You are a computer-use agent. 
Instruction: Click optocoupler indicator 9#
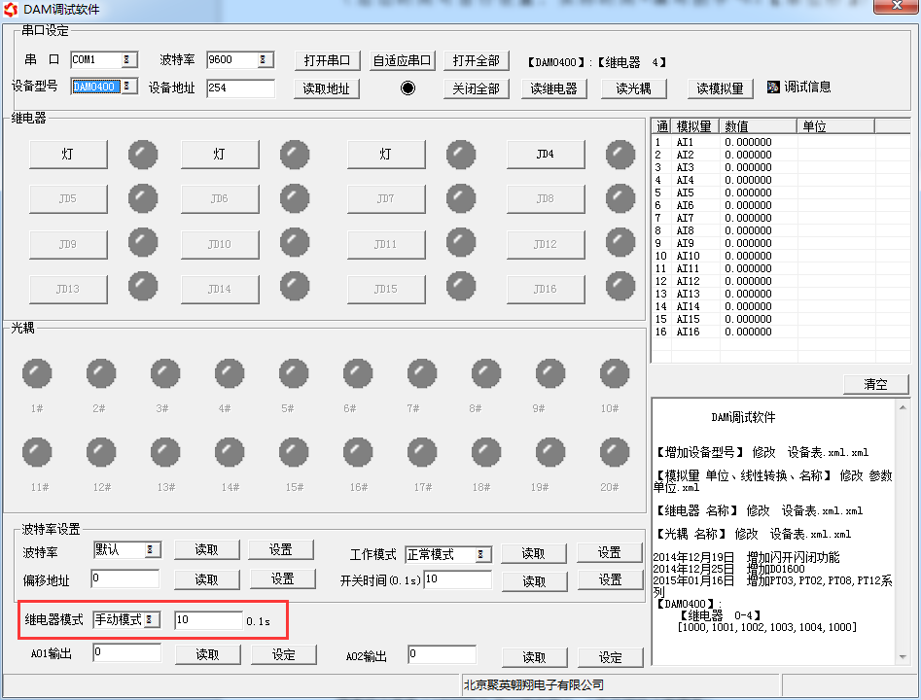[x=549, y=373]
